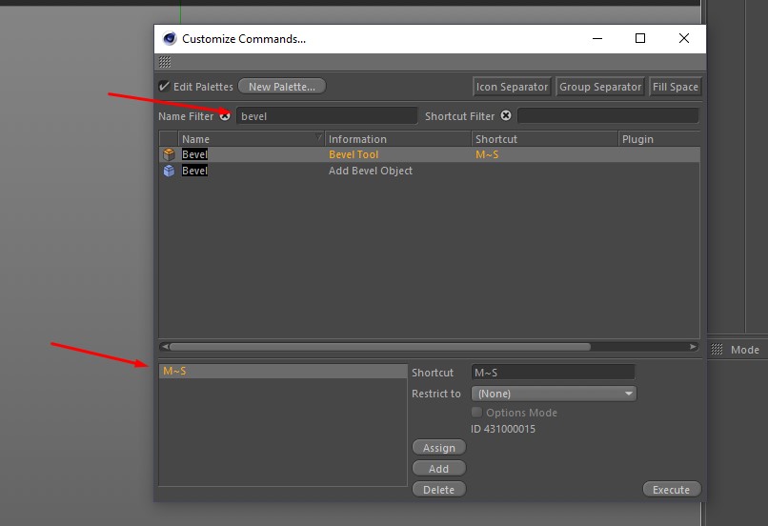Click the empty Shortcut Filter input field
This screenshot has width=768, height=526.
(608, 116)
